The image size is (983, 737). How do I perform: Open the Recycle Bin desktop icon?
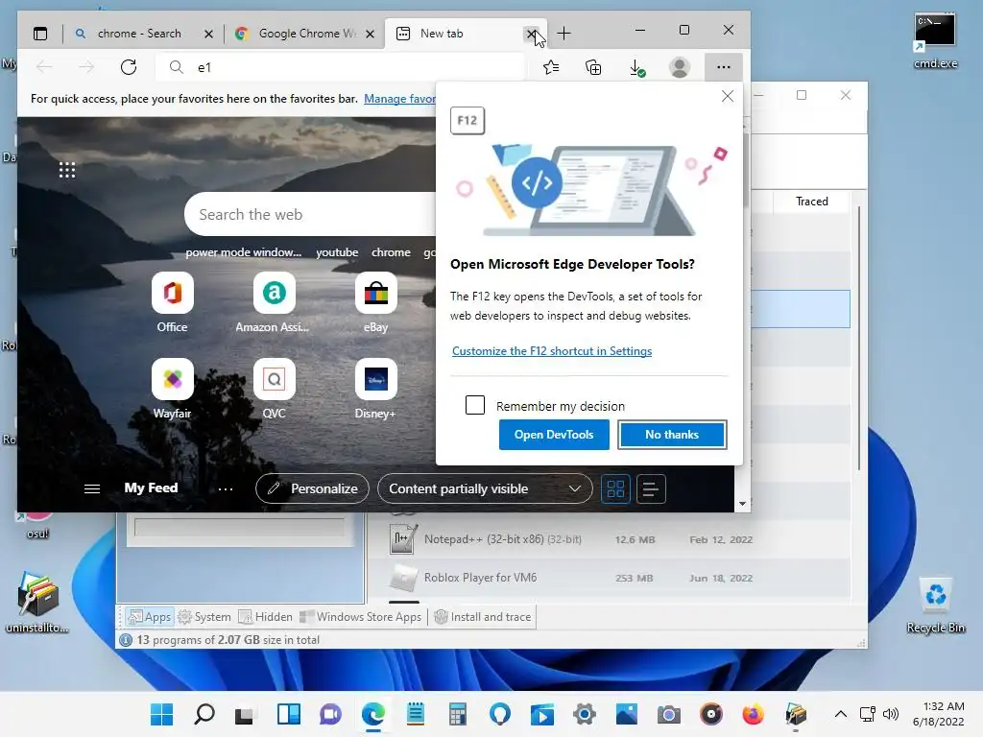(x=935, y=606)
